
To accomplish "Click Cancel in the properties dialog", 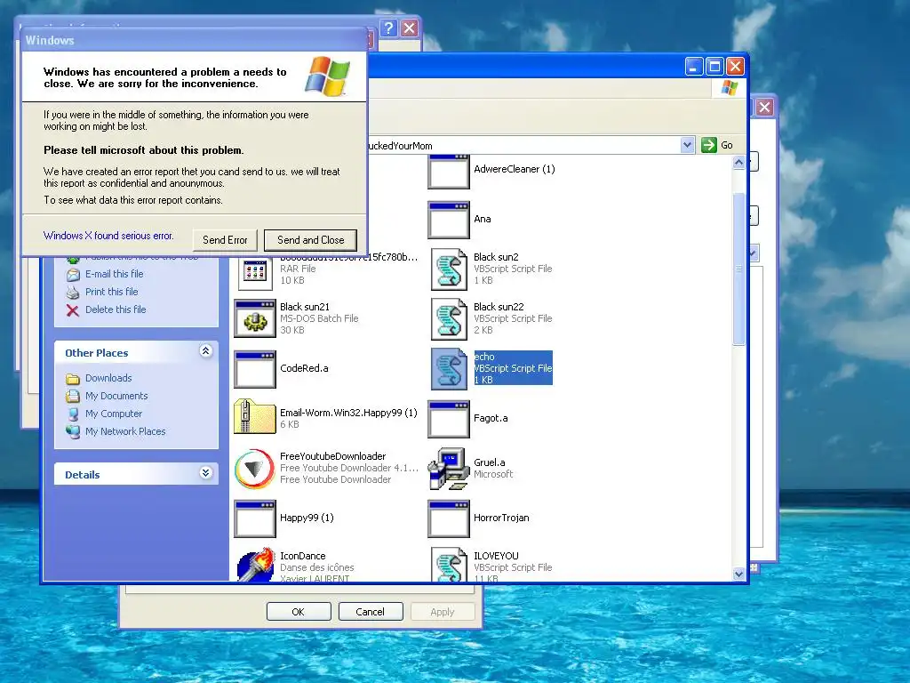I will click(371, 612).
